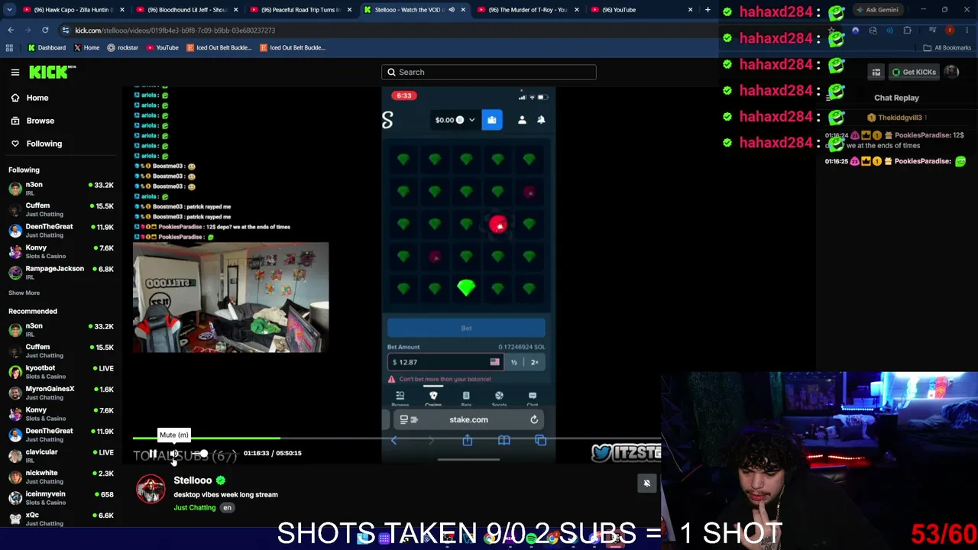Open the Stellooo channel name link
The width and height of the screenshot is (978, 550).
tap(193, 480)
